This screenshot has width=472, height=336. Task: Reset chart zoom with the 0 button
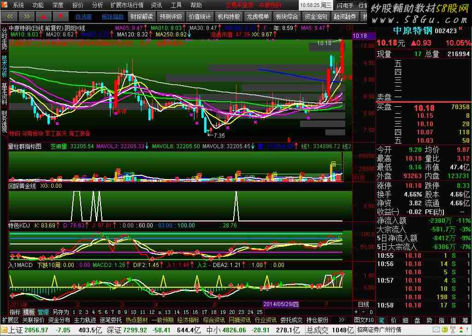tap(371, 312)
